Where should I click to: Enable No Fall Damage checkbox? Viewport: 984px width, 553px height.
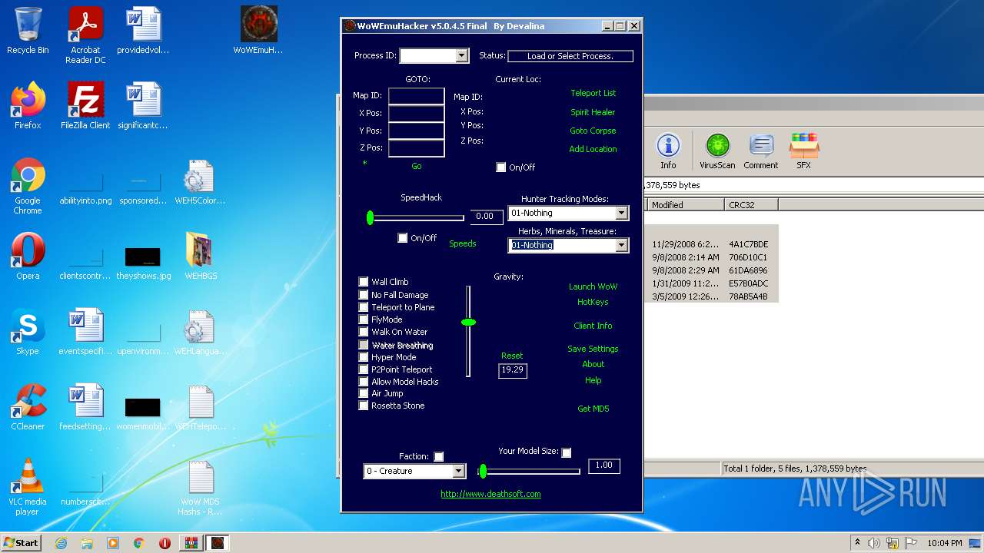click(364, 295)
